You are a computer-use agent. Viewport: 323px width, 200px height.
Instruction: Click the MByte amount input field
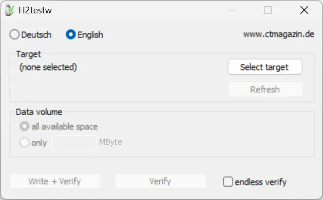[x=74, y=143]
